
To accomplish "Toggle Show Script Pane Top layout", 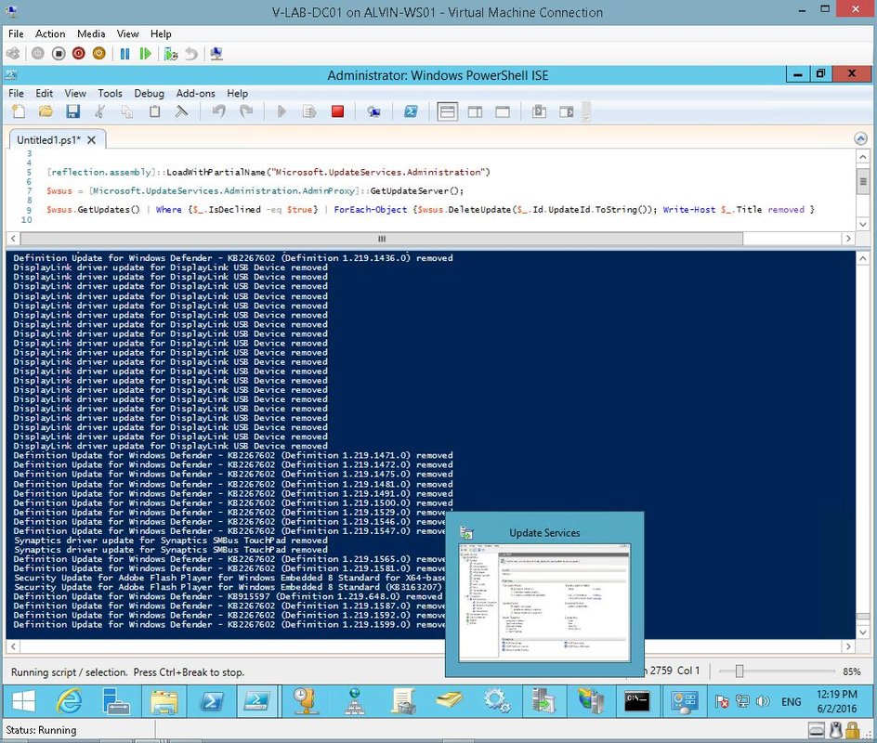I will pos(448,112).
